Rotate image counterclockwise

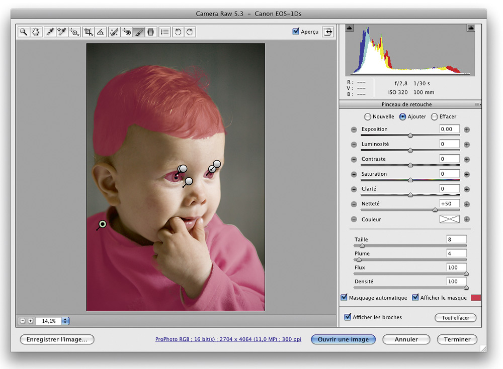pos(178,32)
